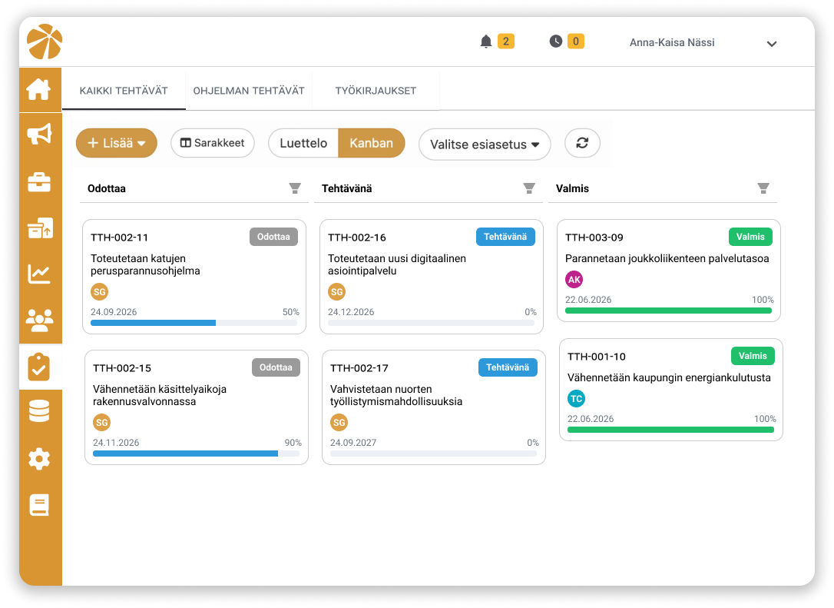The width and height of the screenshot is (834, 608).
Task: Click the notifications bell icon
Action: [485, 42]
